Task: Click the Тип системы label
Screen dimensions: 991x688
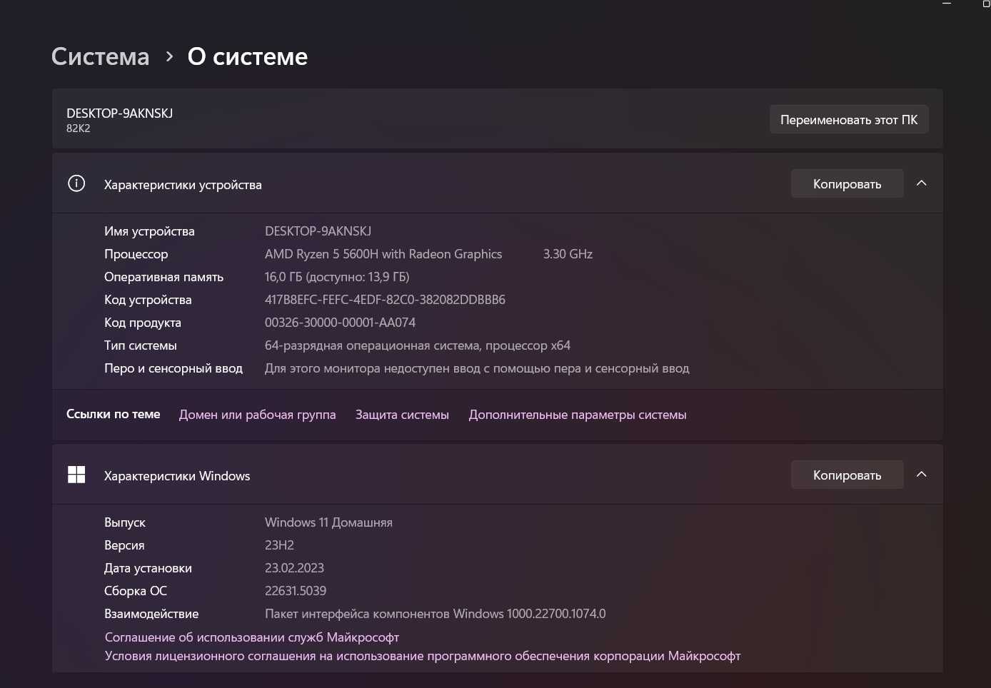Action: (141, 345)
